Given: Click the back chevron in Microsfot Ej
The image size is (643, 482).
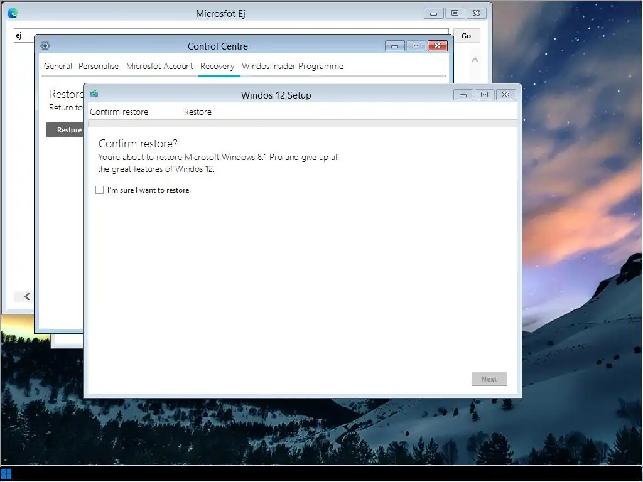Looking at the screenshot, I should pos(27,296).
